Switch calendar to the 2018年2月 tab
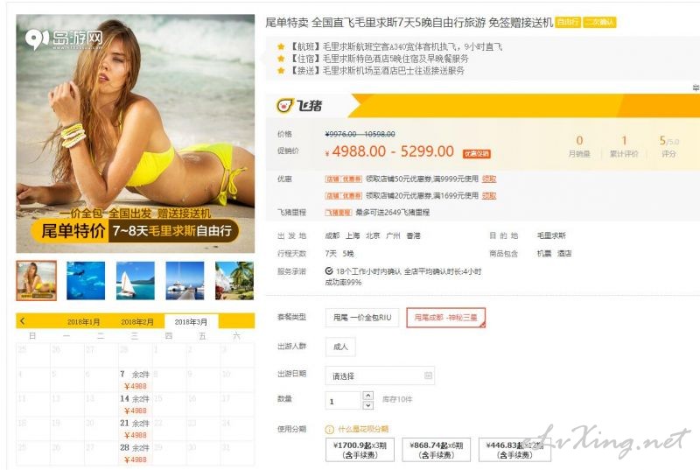 tap(137, 322)
